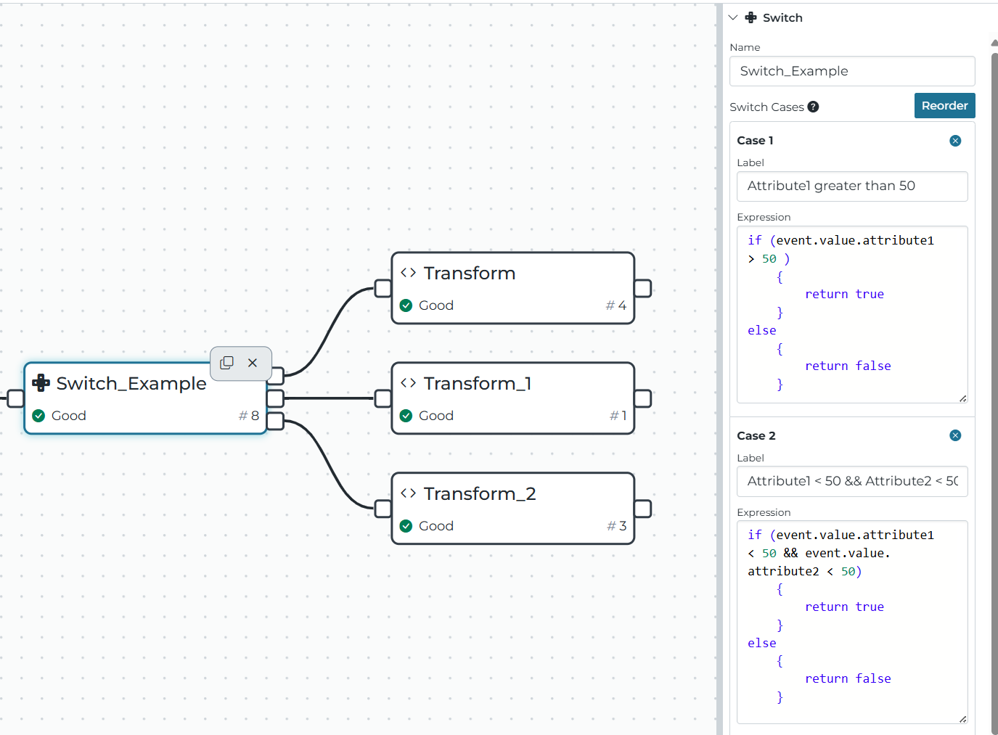Viewport: 998px width, 735px height.
Task: Select the Case 1 Label text field
Action: [851, 186]
